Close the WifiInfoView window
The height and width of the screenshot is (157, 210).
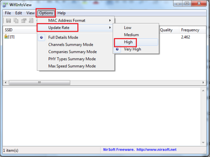[199, 3]
